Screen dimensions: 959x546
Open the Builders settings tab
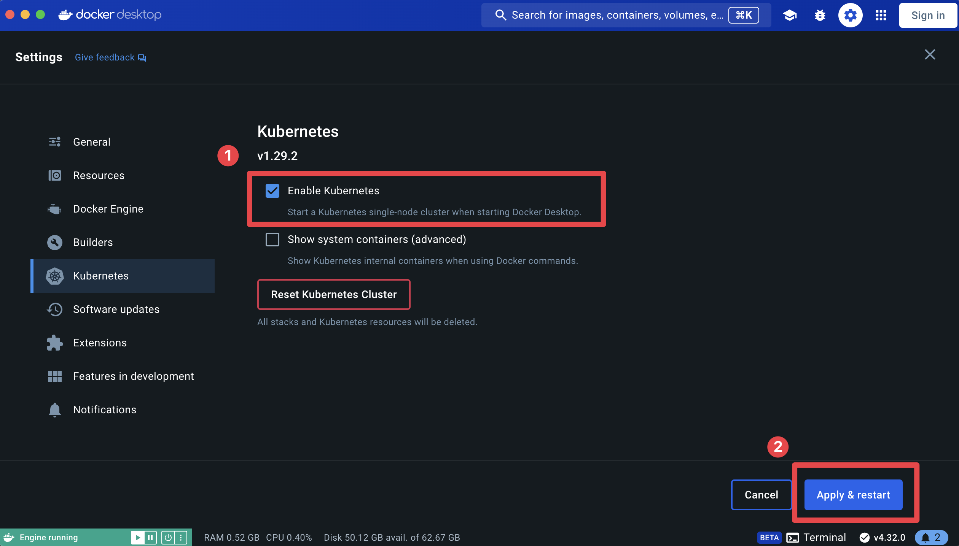pyautogui.click(x=123, y=242)
